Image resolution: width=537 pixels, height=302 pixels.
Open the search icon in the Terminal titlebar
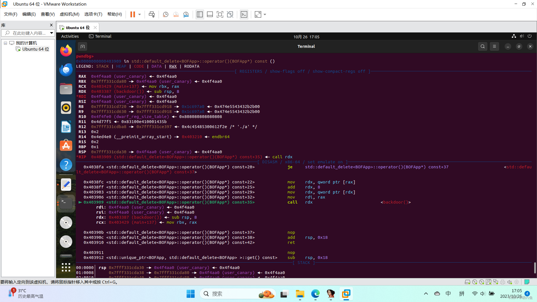tap(483, 46)
